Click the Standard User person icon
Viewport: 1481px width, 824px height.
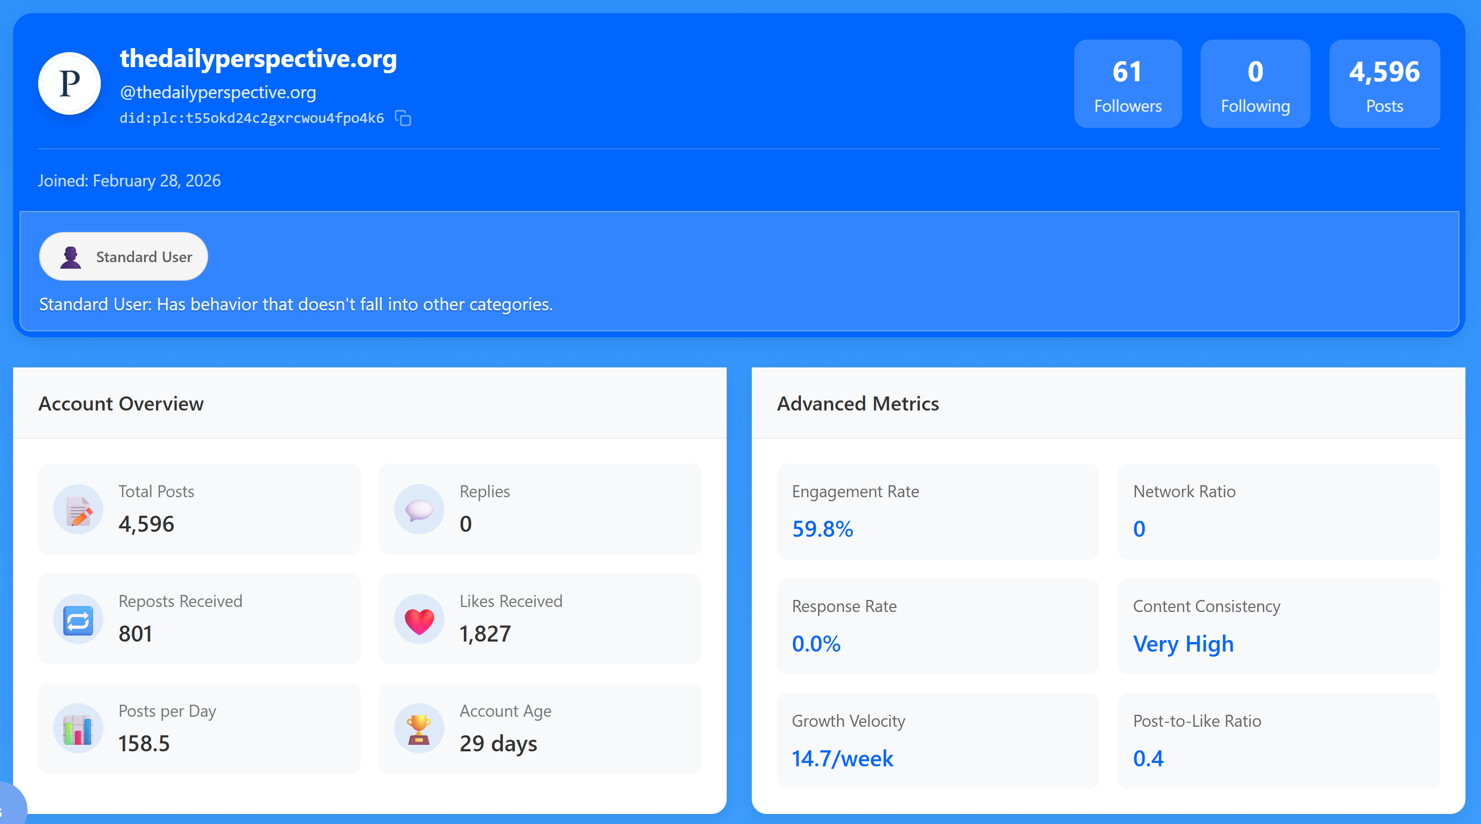click(x=71, y=256)
